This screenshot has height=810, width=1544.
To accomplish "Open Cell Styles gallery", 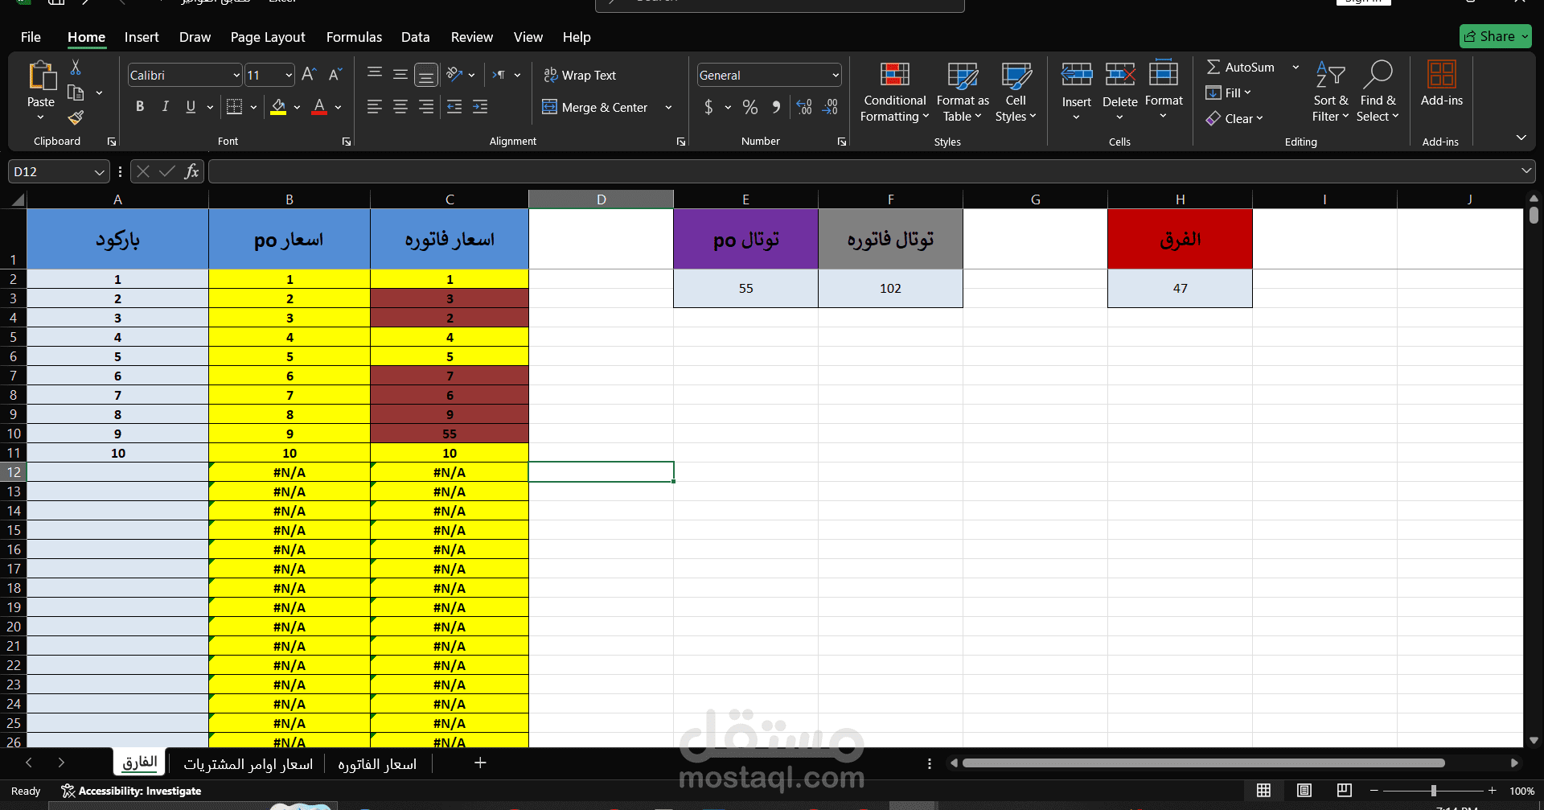I will tap(1016, 92).
